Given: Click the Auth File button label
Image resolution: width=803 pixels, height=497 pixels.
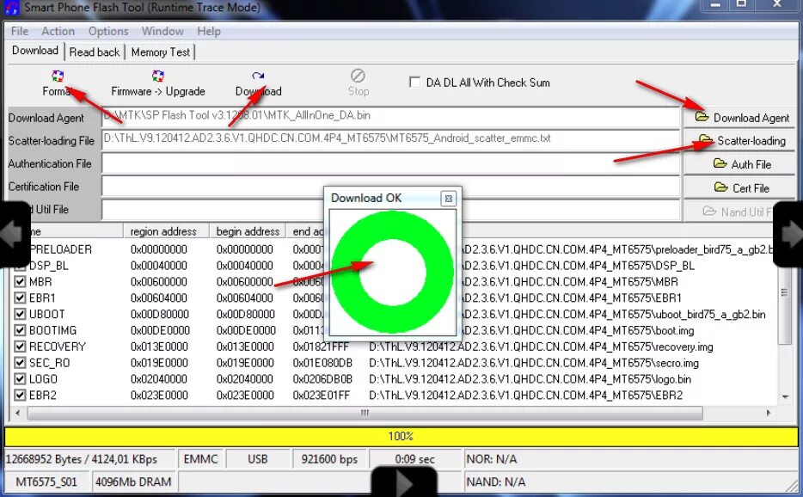Looking at the screenshot, I should (751, 164).
